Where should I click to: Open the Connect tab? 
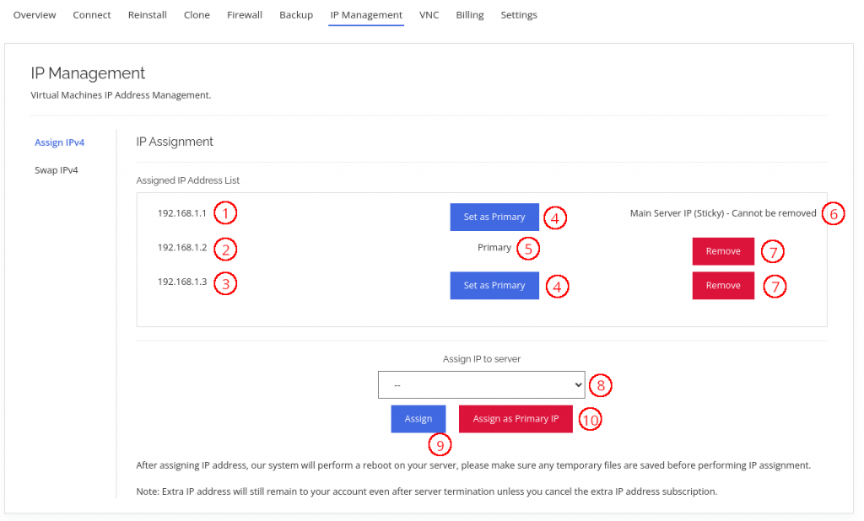[x=91, y=14]
